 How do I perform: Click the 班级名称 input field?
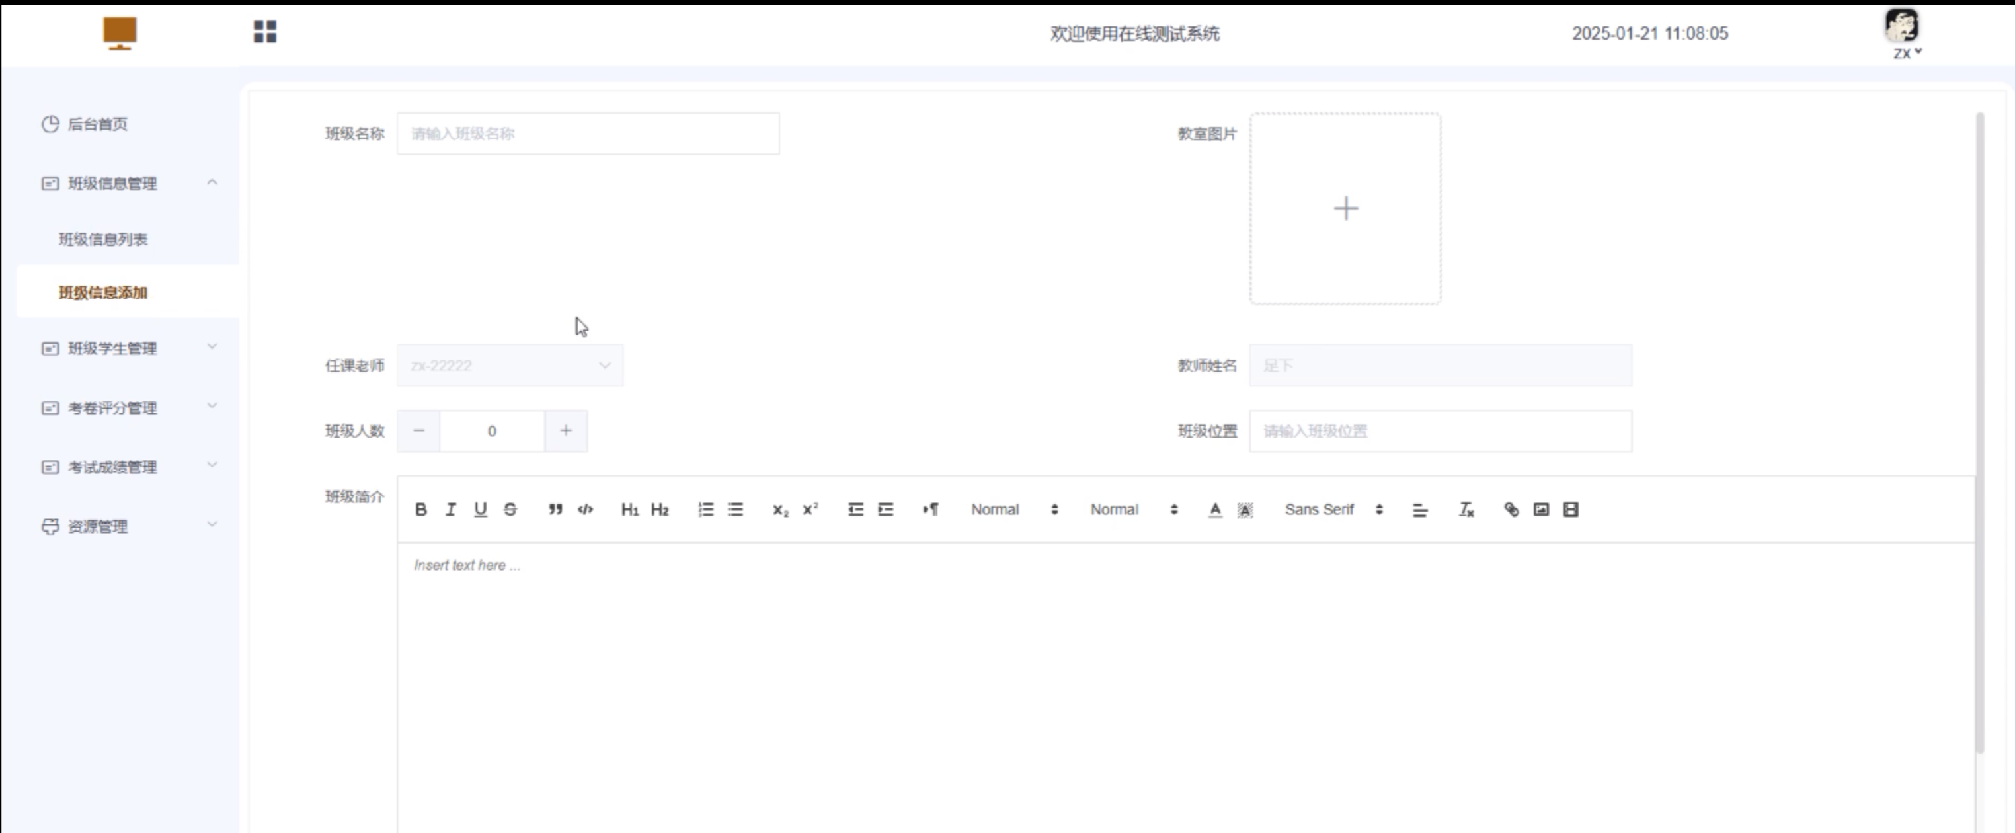[x=588, y=134]
